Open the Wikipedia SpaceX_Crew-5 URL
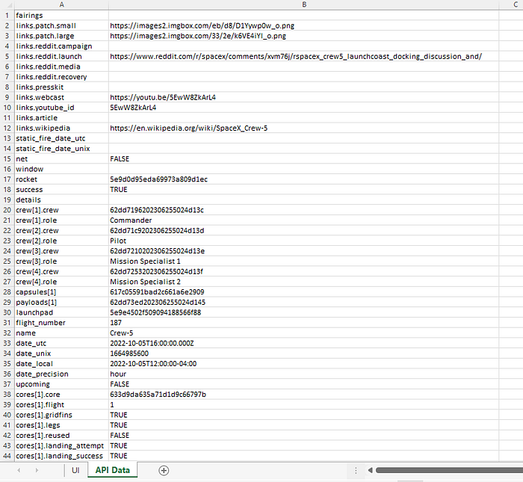 [189, 128]
